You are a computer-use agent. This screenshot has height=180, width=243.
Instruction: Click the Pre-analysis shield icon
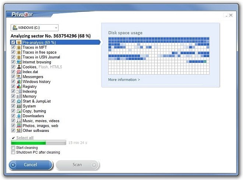(19, 42)
